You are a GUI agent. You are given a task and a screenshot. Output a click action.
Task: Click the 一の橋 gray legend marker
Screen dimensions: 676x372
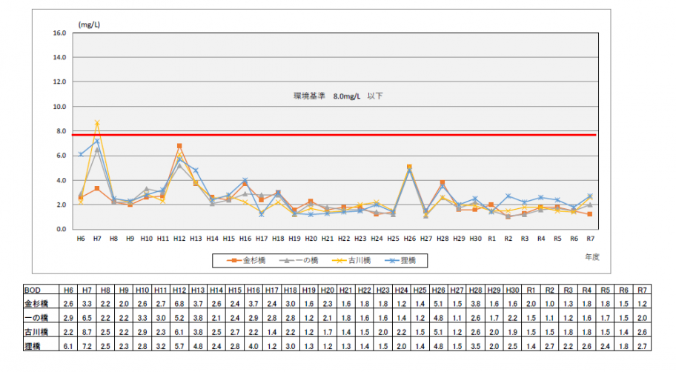pos(286,260)
